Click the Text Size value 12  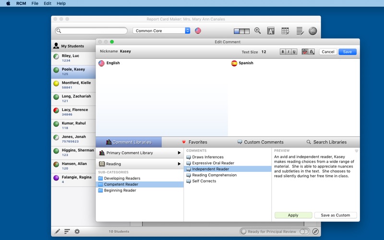[x=264, y=52]
